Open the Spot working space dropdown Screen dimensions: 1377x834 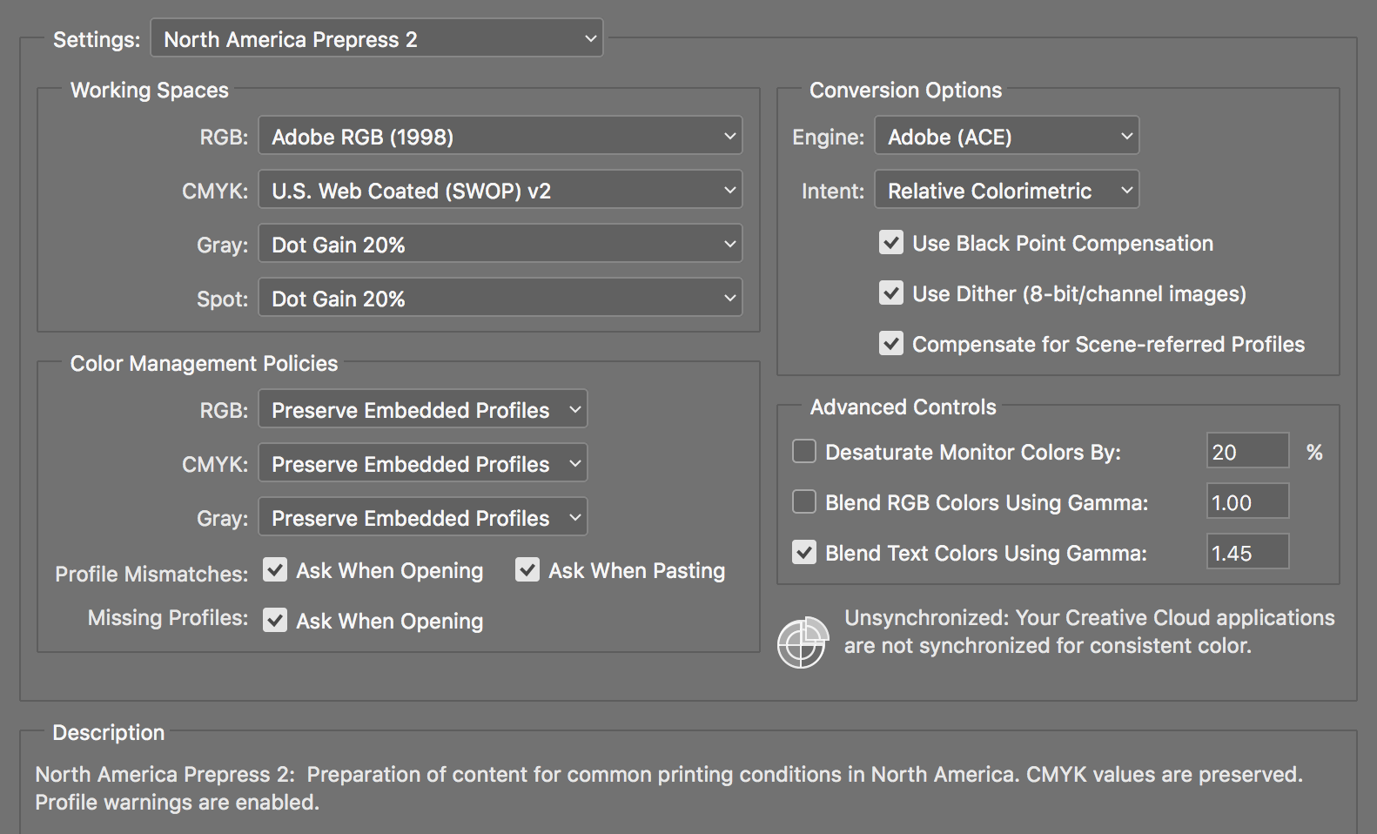point(500,298)
